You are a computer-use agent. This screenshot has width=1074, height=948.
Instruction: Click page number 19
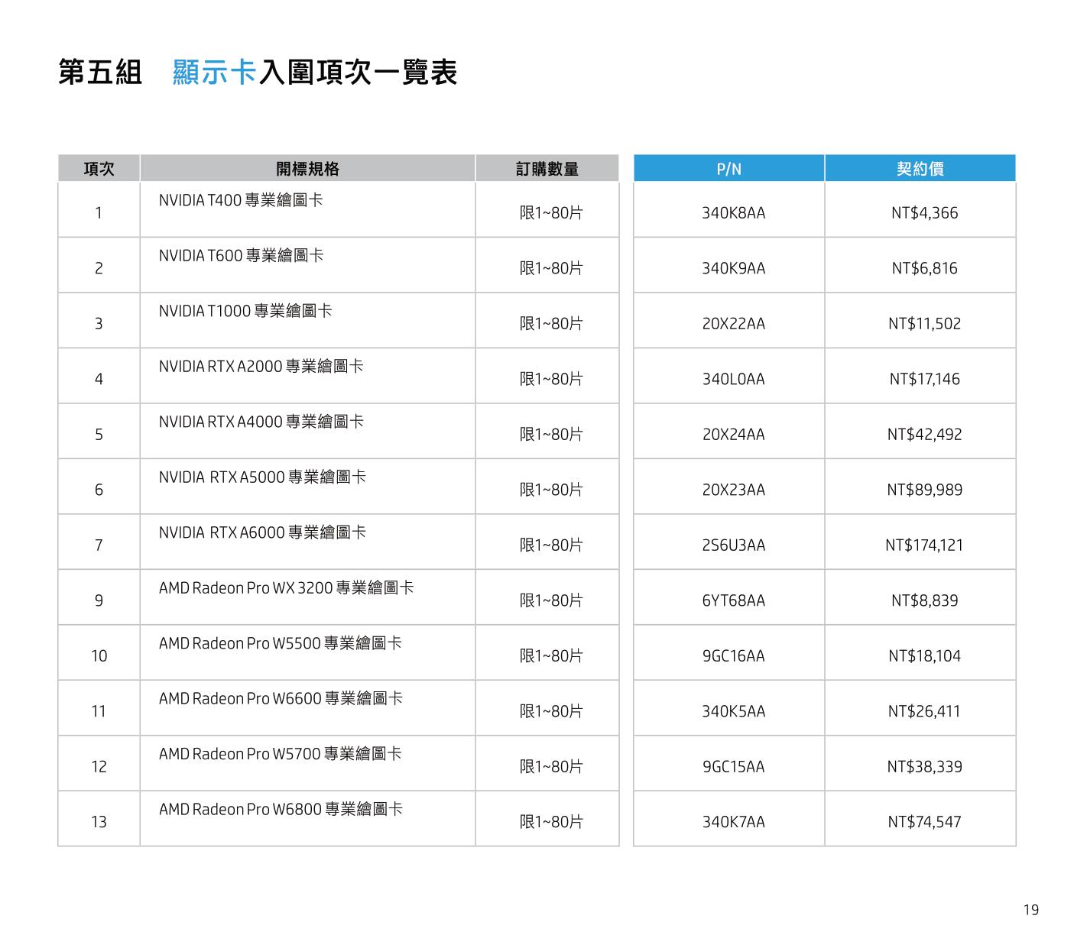tap(1031, 910)
